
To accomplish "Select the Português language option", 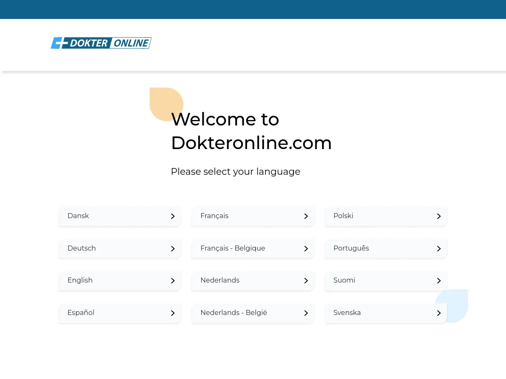I will [x=385, y=248].
